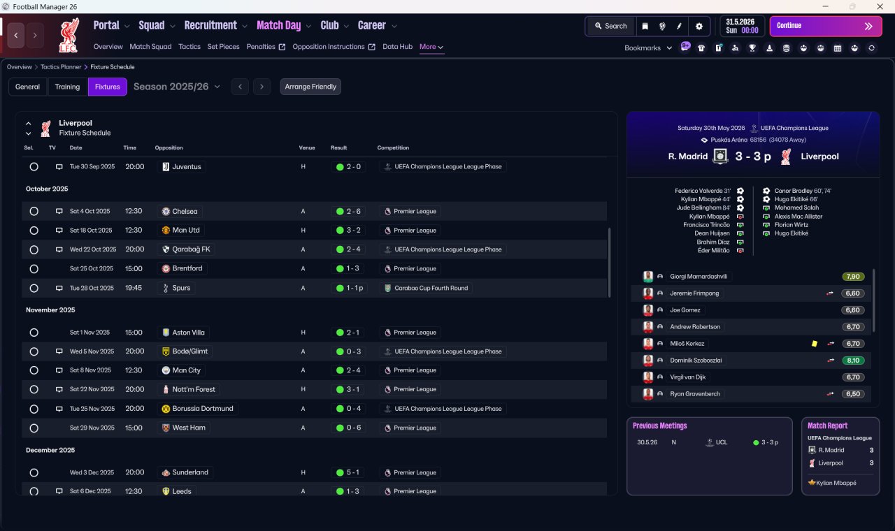Switch to the Training tab
The image size is (895, 531).
point(67,87)
